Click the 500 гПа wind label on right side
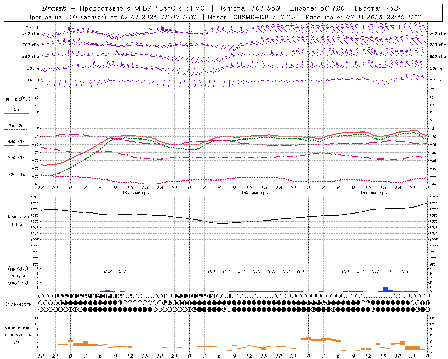Screen dimensions: 448x359 point(438,33)
